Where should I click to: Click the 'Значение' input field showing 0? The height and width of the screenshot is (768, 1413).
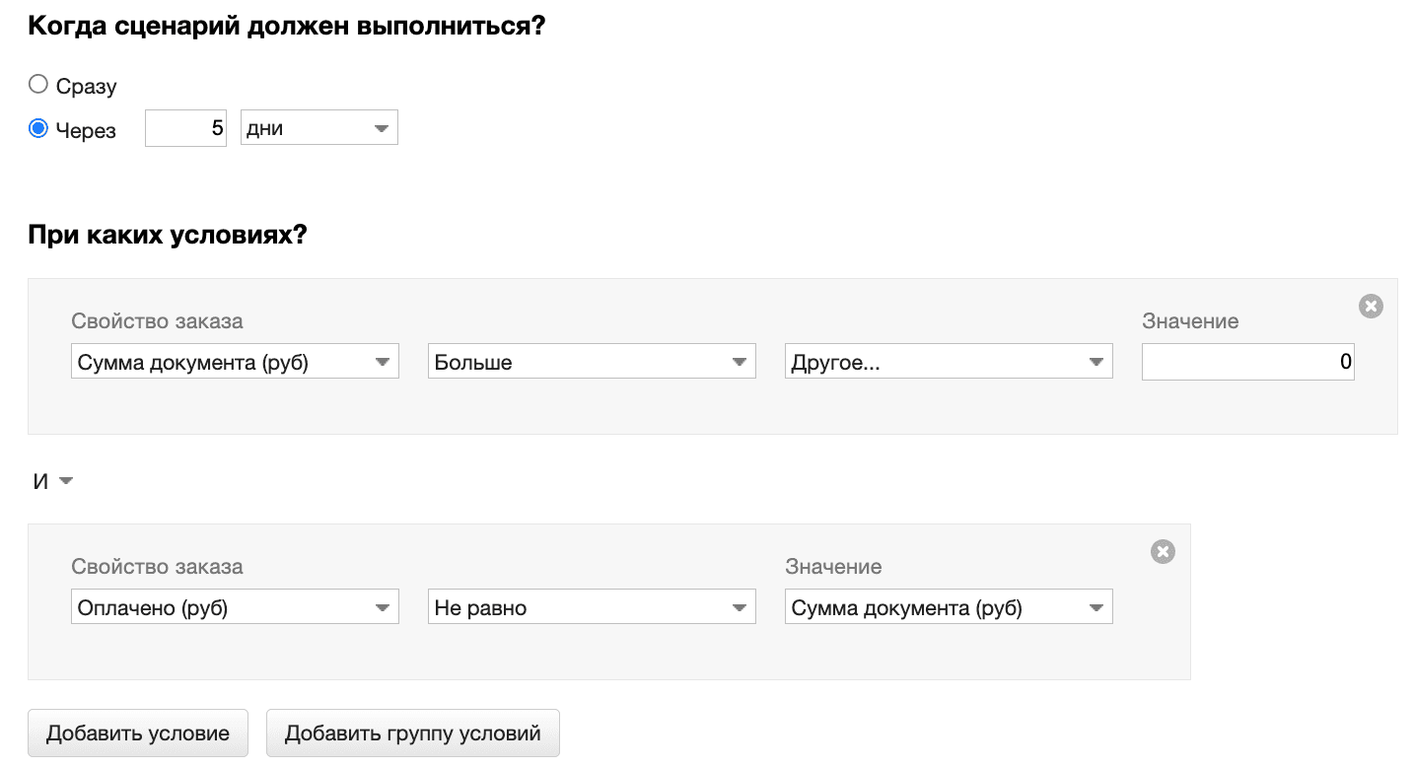point(1247,362)
